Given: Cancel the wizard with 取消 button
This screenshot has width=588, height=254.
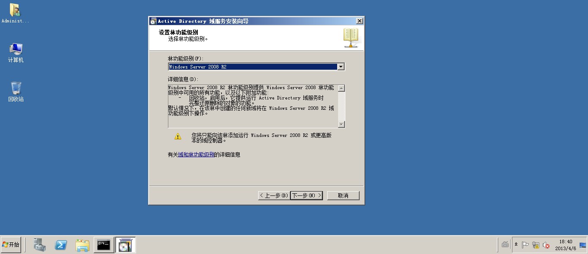Looking at the screenshot, I should (x=343, y=195).
